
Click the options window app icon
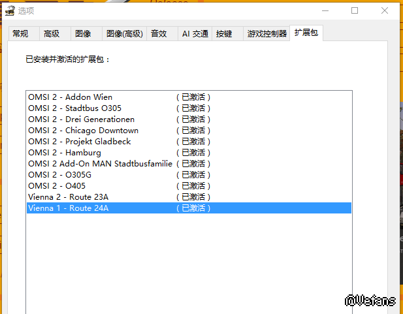[x=10, y=11]
